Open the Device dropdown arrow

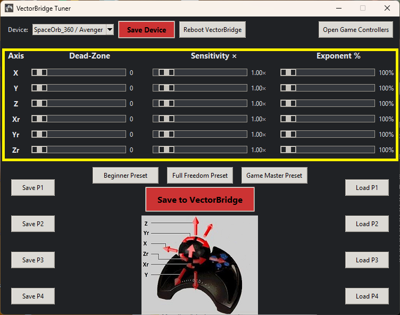[110, 30]
